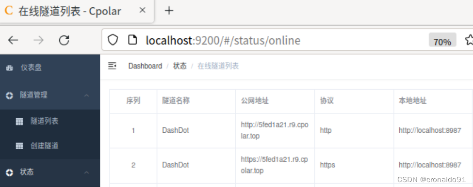Click DashDot name in row 2
Screen dimensions: 473x187
[176, 165]
